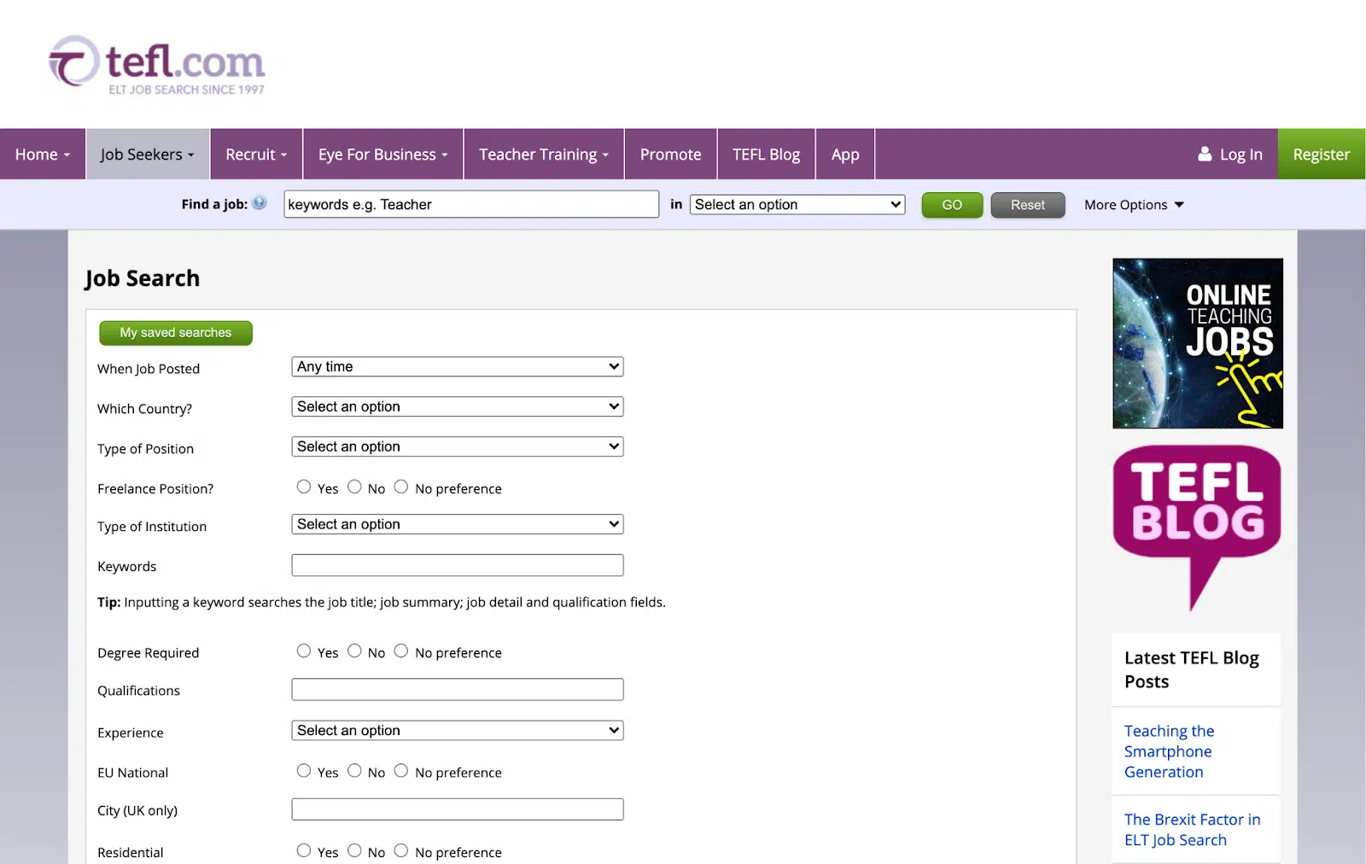Screen dimensions: 1366x864
Task: Select No preference for EU National
Action: pyautogui.click(x=401, y=771)
